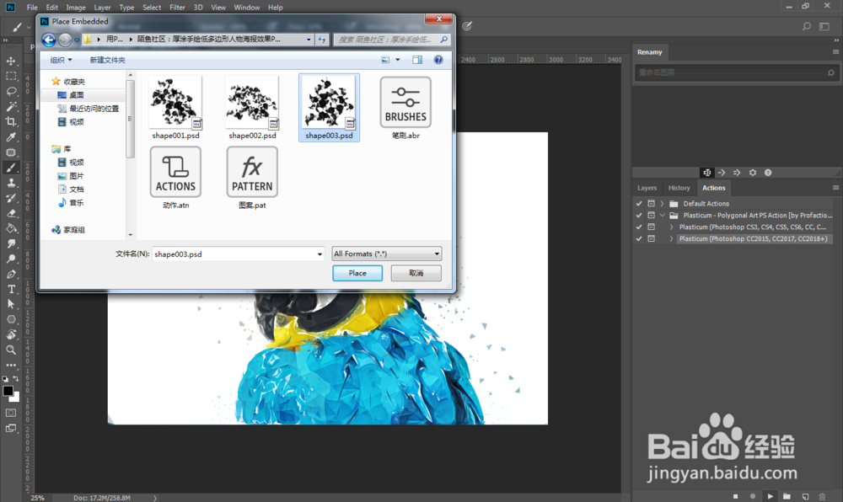Open the 3D menu
Viewport: 843px width, 502px height.
pos(198,8)
